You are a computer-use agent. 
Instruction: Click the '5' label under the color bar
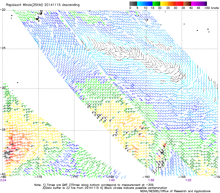click(137, 8)
